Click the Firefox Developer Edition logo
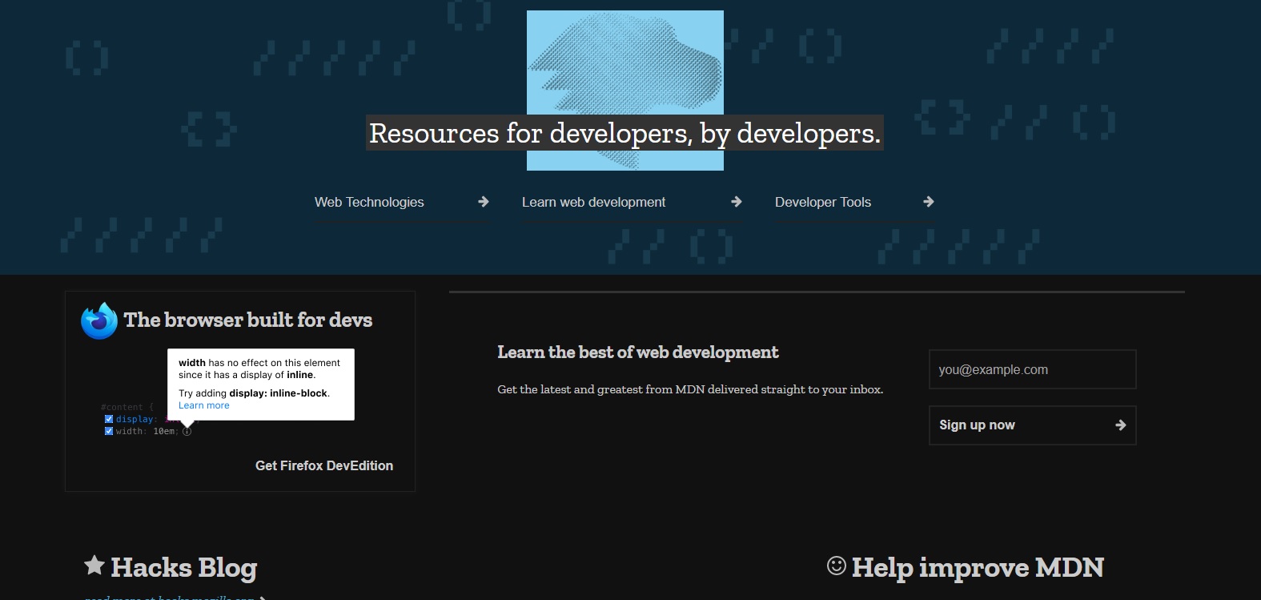Viewport: 1261px width, 600px height. (x=99, y=320)
